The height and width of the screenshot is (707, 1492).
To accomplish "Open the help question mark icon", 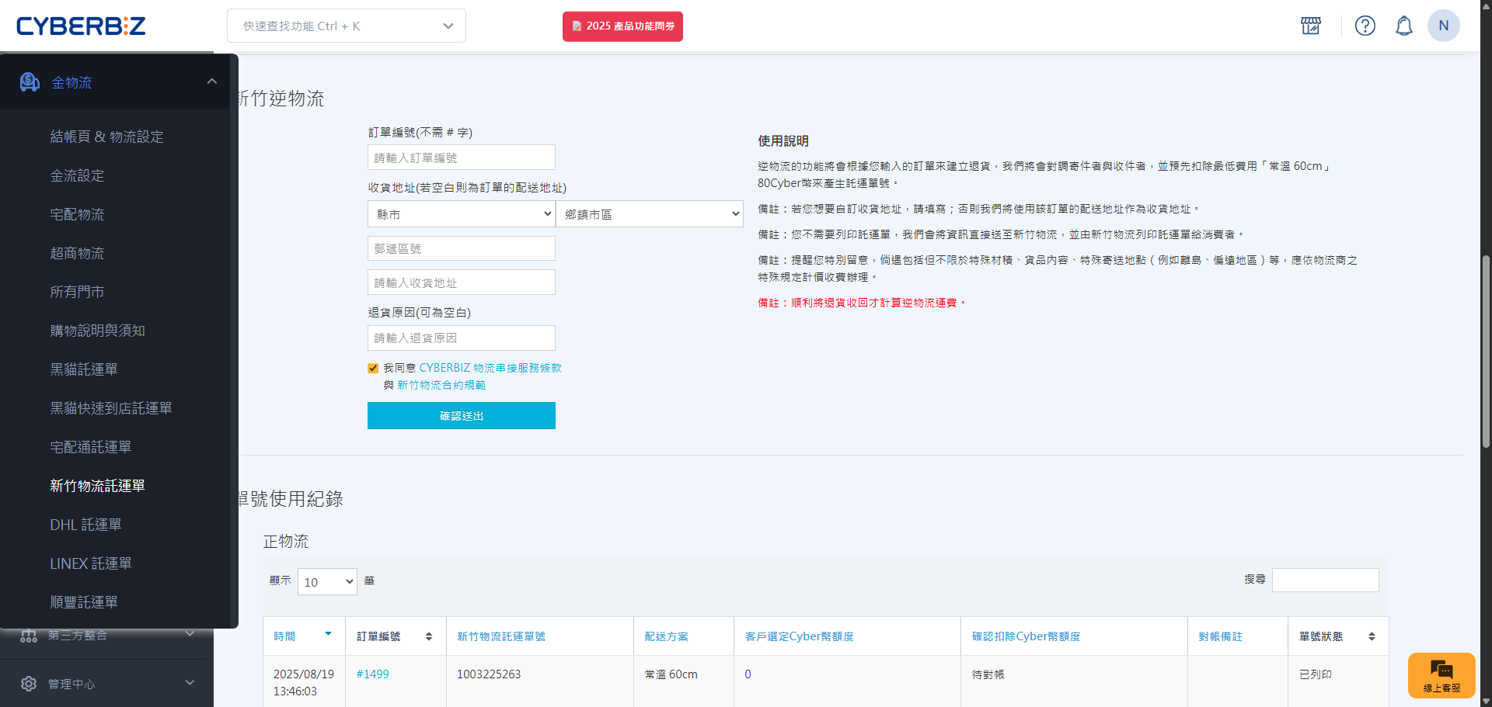I will [1365, 26].
